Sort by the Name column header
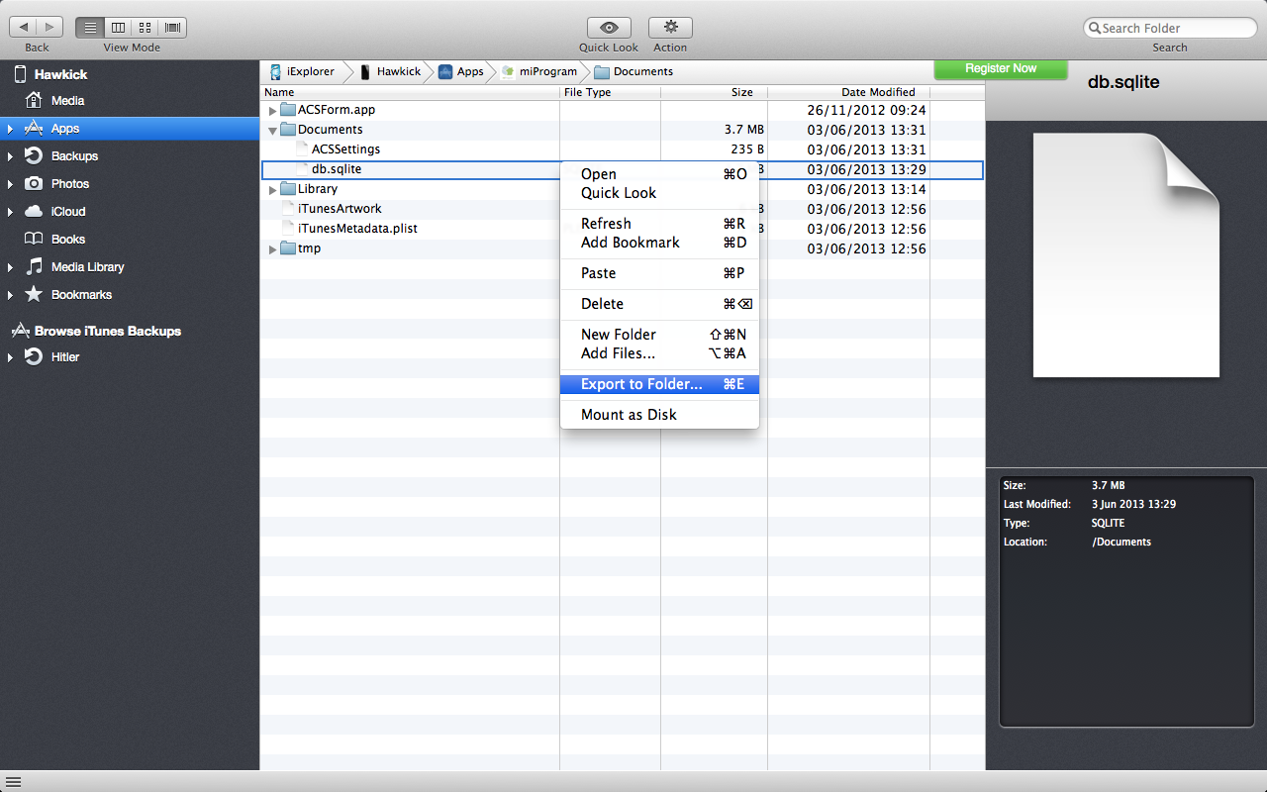This screenshot has width=1267, height=792. [x=410, y=92]
